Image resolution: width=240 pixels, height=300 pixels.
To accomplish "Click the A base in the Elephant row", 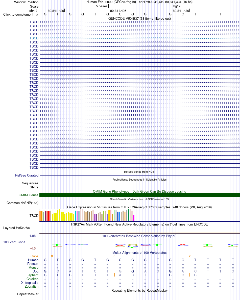I will [120, 275].
